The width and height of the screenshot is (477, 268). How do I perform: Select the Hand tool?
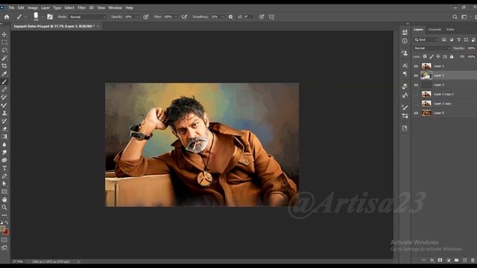tap(4, 200)
